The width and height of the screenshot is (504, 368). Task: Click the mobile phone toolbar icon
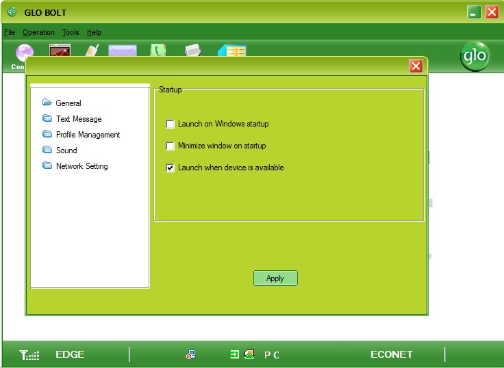pyautogui.click(x=92, y=50)
